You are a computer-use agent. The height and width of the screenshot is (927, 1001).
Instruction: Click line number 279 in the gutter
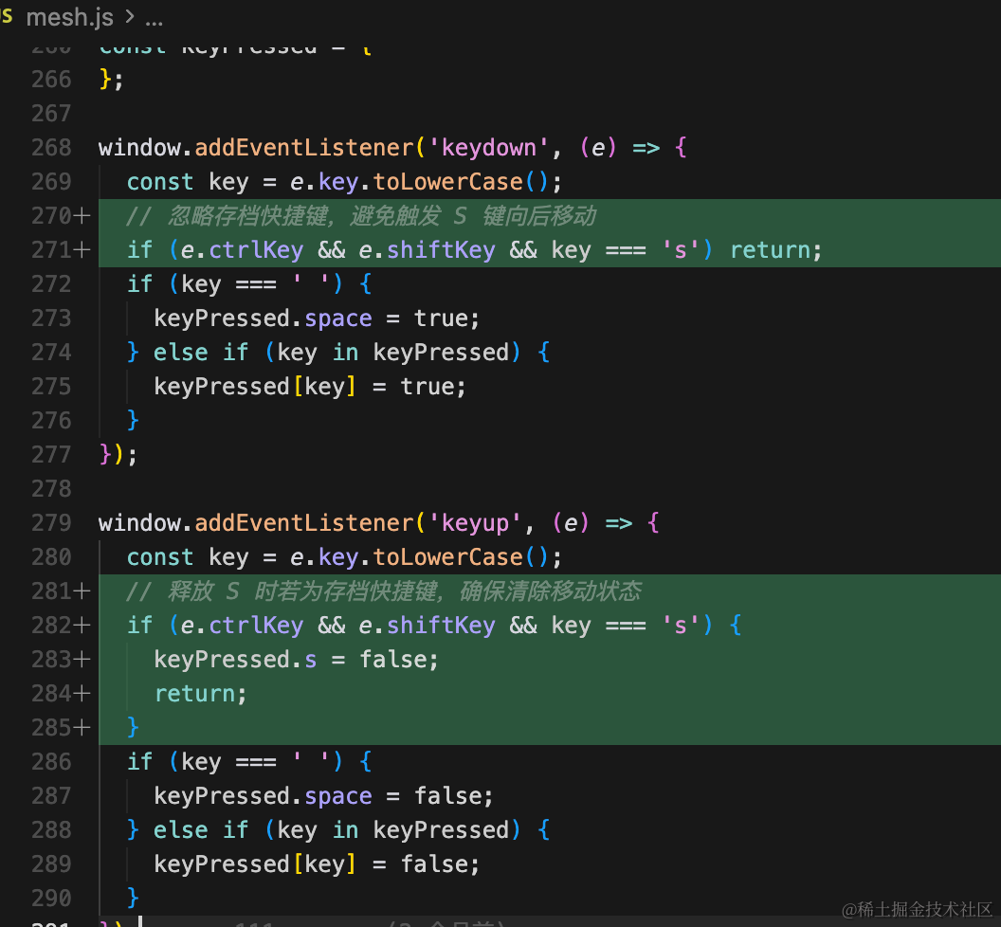(52, 523)
